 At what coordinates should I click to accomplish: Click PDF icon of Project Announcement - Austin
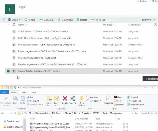[x=14, y=58]
